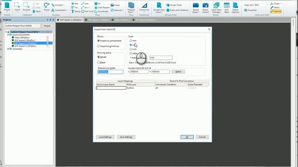Click the AutoCAD unit scale value field
The width and height of the screenshot is (298, 167).
point(161,58)
